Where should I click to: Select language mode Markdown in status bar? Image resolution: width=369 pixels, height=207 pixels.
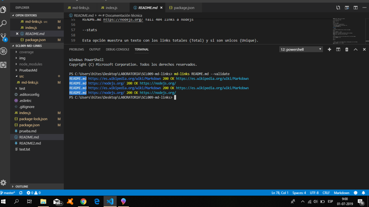(x=341, y=193)
